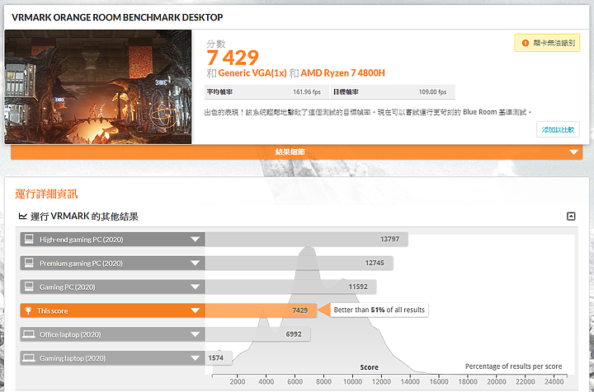
Task: Click the Better than 51% of all results tooltip
Action: (379, 310)
